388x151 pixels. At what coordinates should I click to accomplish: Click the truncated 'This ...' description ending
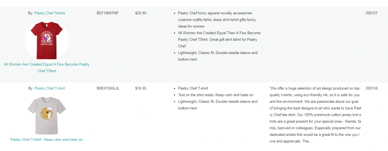coord(308,142)
